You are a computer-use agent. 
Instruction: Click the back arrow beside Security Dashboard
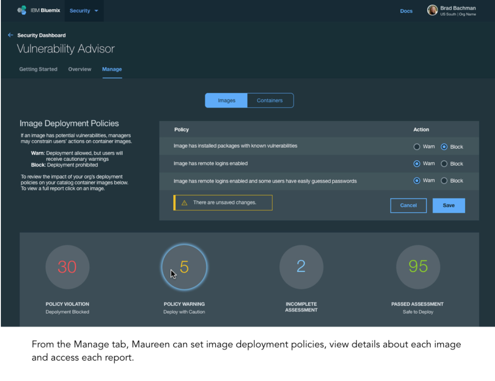pyautogui.click(x=10, y=35)
